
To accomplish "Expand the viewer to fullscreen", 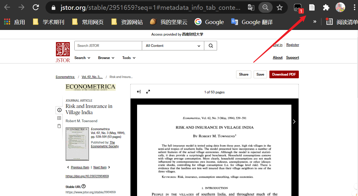I will click(x=148, y=92).
